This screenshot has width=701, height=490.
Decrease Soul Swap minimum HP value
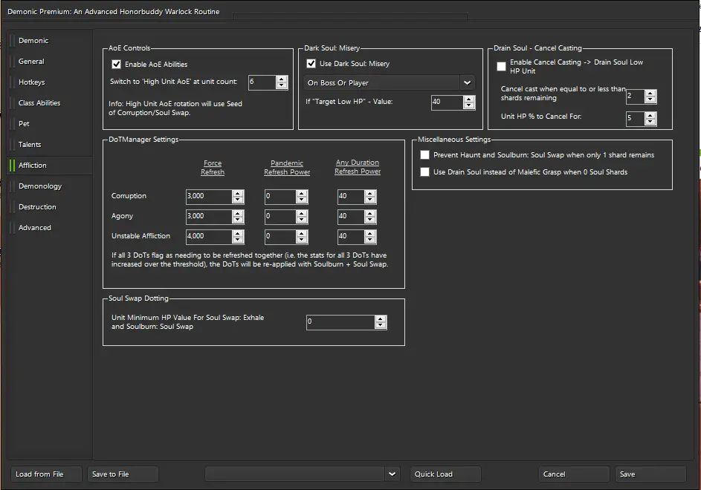[381, 325]
